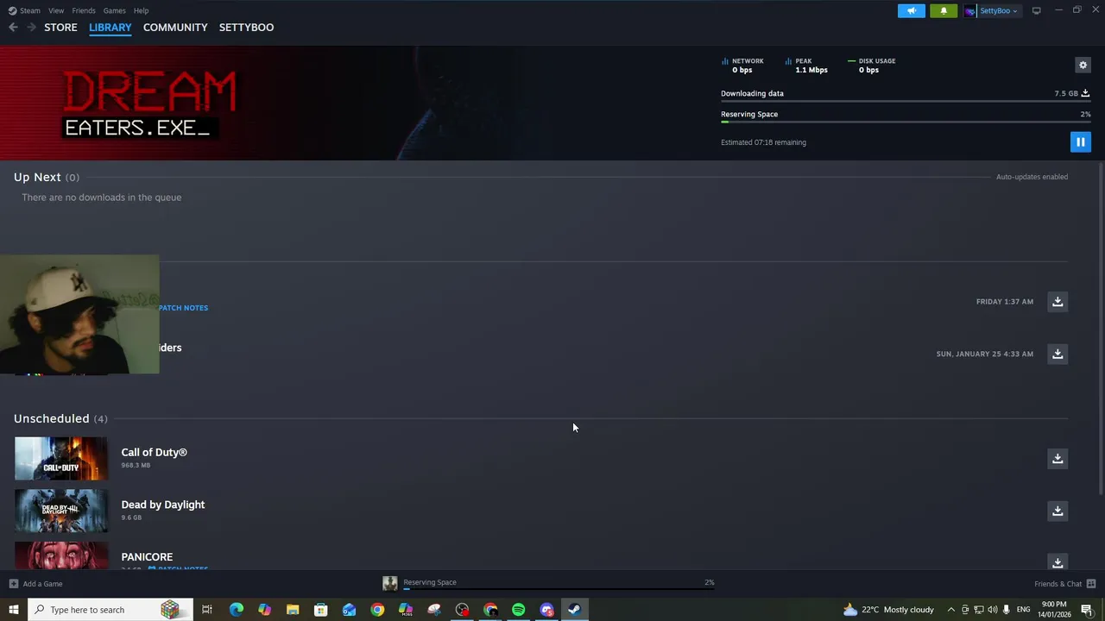The width and height of the screenshot is (1105, 621).
Task: Click bottom Reserving Space download status
Action: pos(548,584)
